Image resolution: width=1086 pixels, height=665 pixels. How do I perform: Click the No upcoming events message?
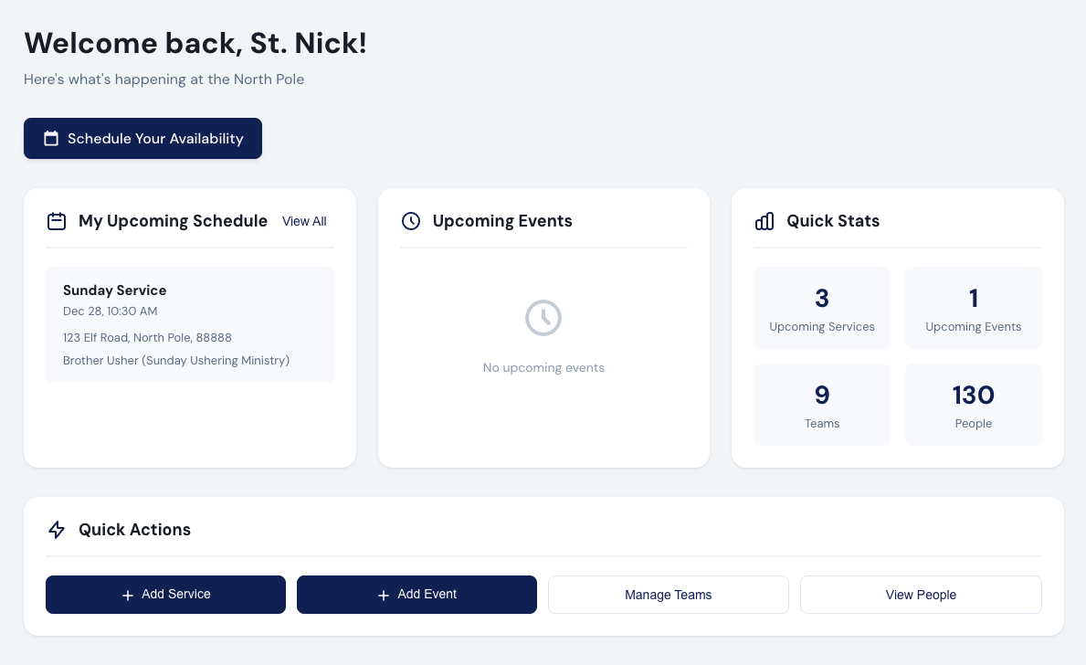point(543,367)
